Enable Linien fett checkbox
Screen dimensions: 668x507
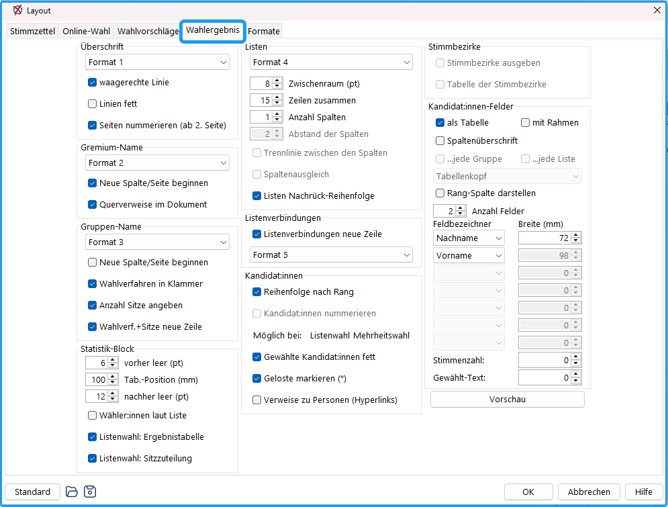92,103
